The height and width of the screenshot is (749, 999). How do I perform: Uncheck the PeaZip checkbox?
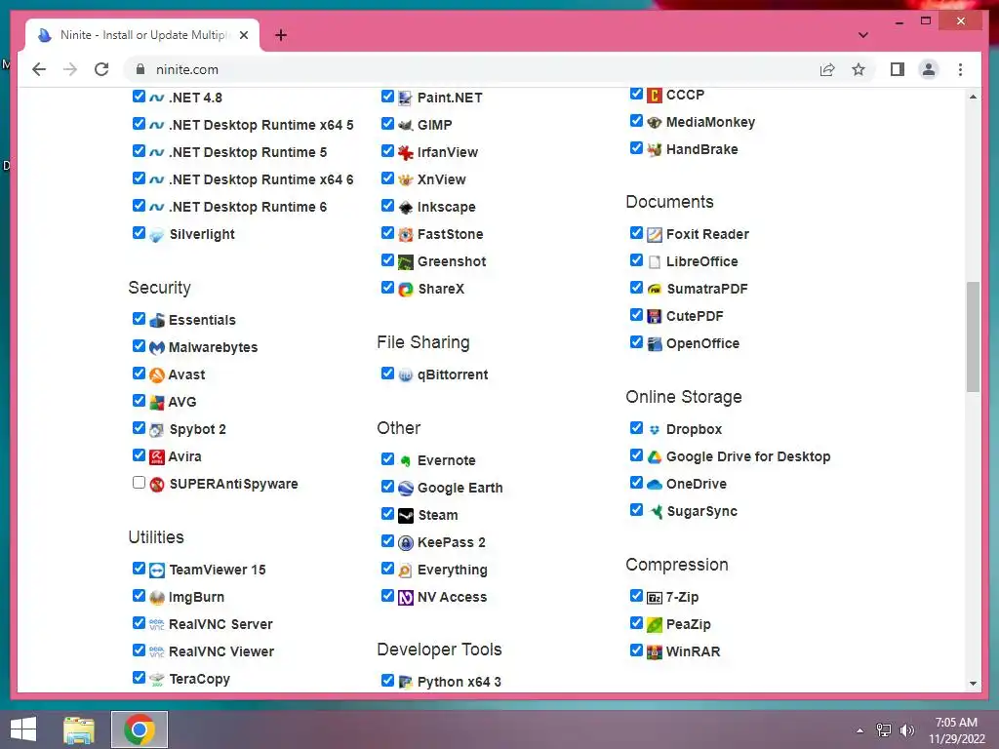pos(636,623)
